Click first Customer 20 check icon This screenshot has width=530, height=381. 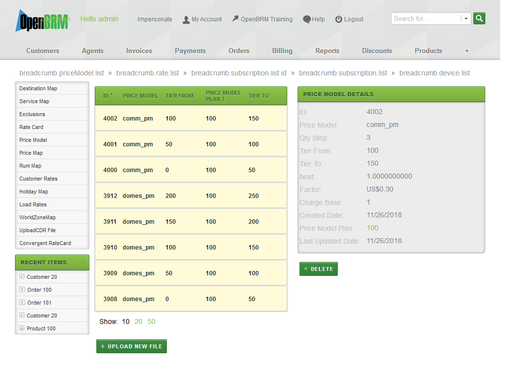point(22,276)
